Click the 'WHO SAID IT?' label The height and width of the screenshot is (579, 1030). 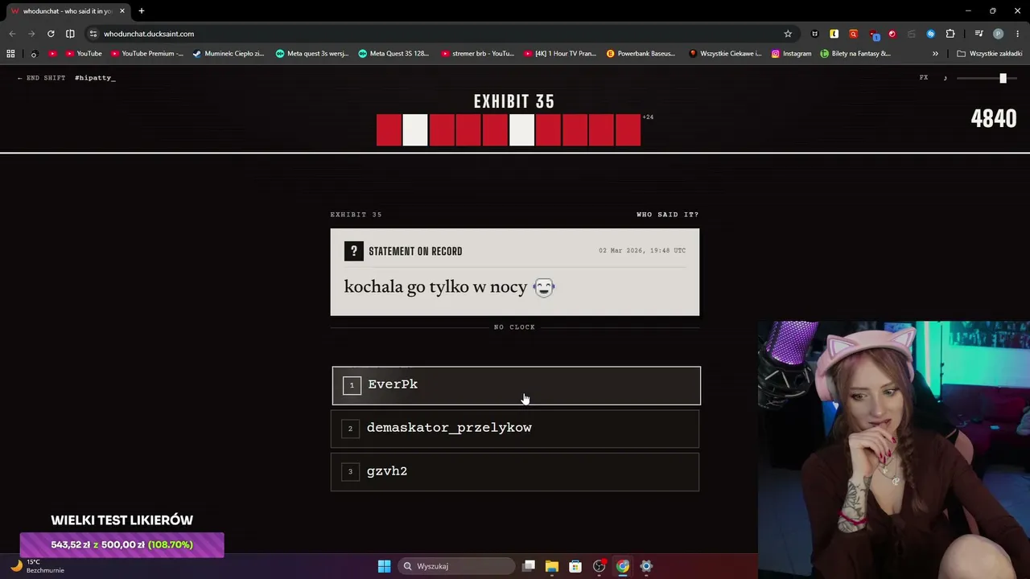coord(668,215)
